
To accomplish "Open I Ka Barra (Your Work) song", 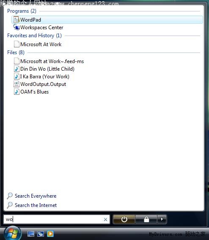I will [45, 77].
